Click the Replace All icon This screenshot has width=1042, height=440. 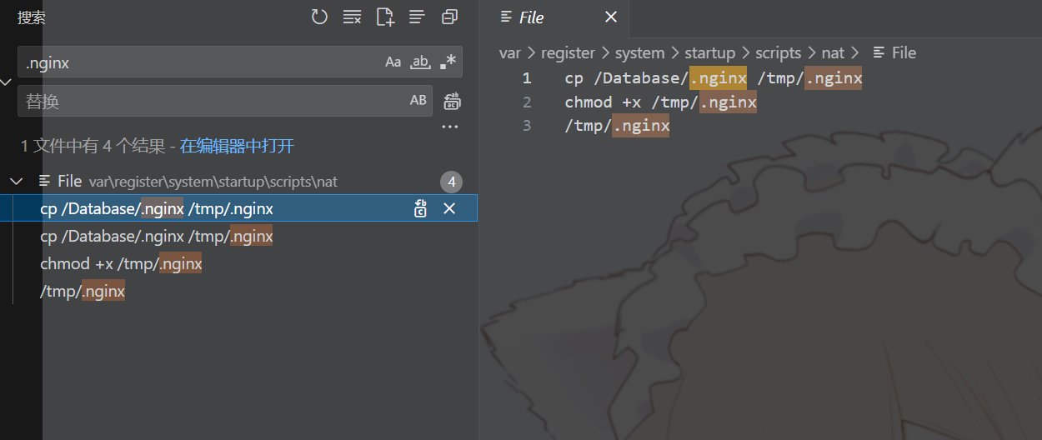pos(452,102)
